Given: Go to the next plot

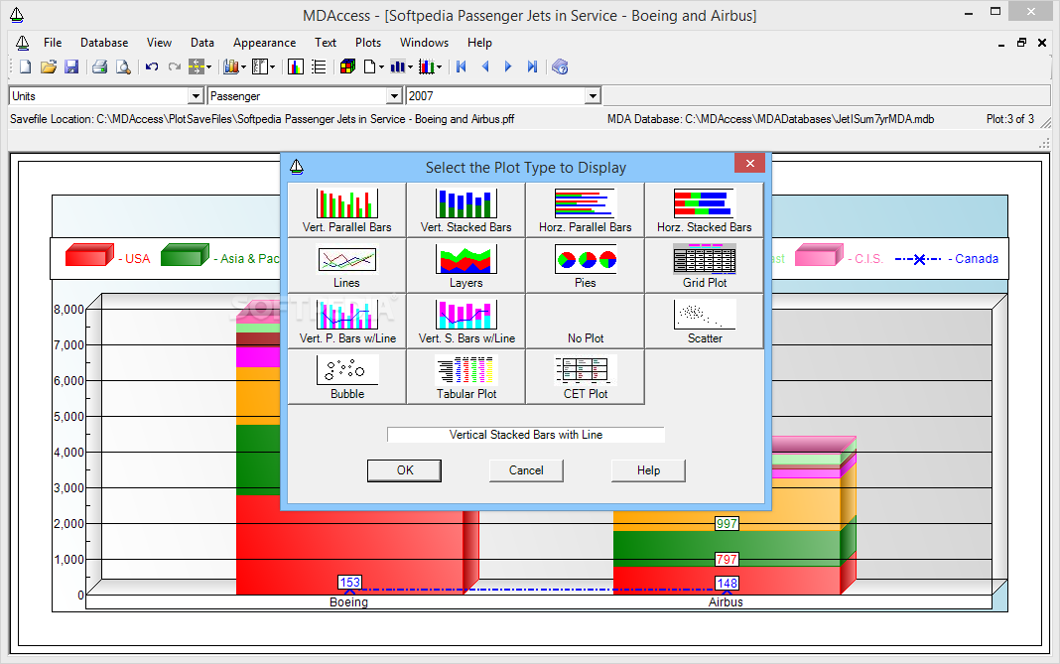Looking at the screenshot, I should [x=508, y=66].
